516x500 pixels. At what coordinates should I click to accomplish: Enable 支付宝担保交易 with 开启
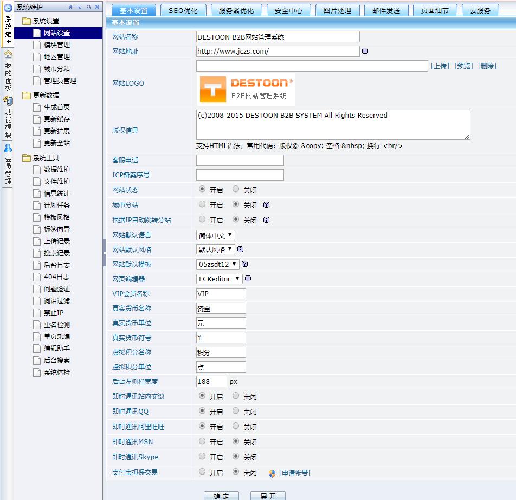202,471
